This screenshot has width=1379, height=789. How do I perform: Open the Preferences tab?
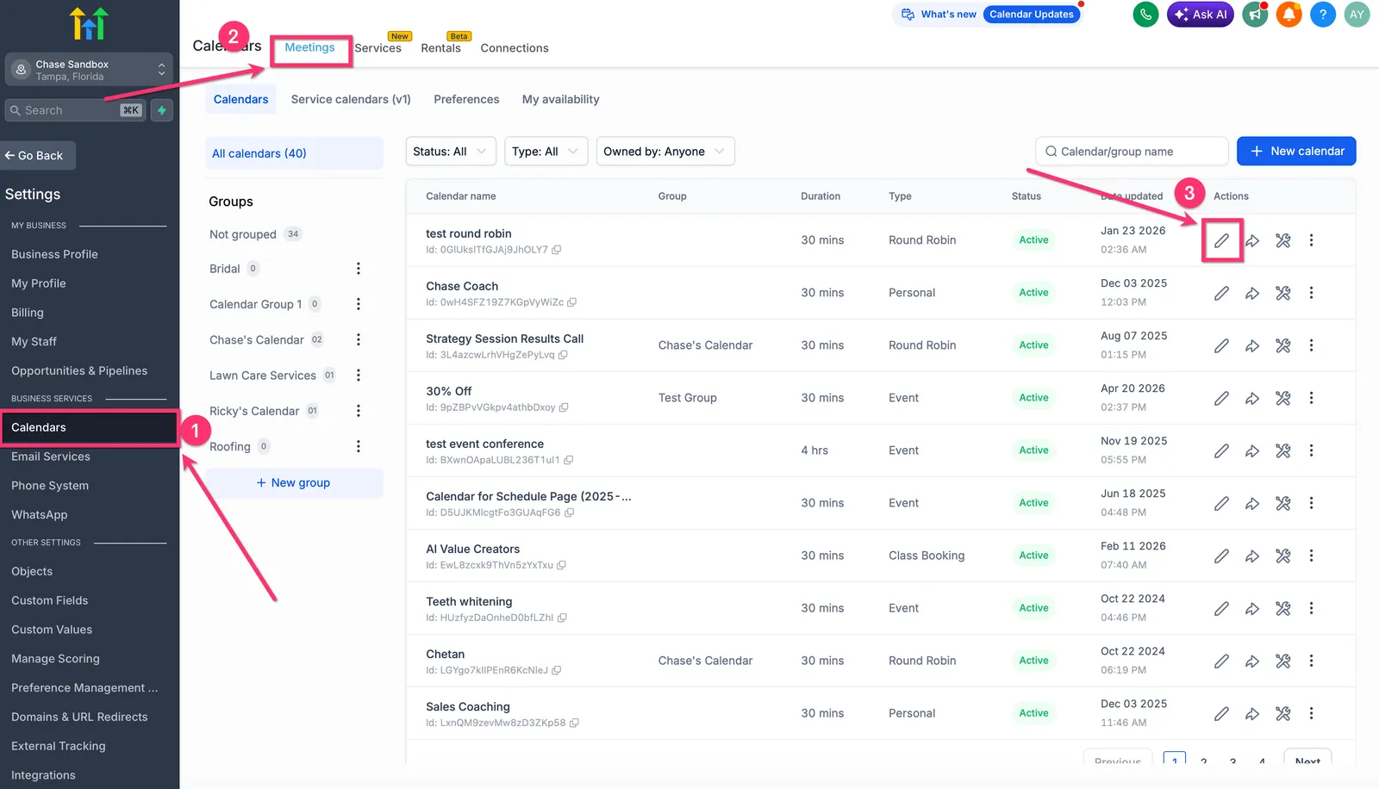click(x=466, y=99)
